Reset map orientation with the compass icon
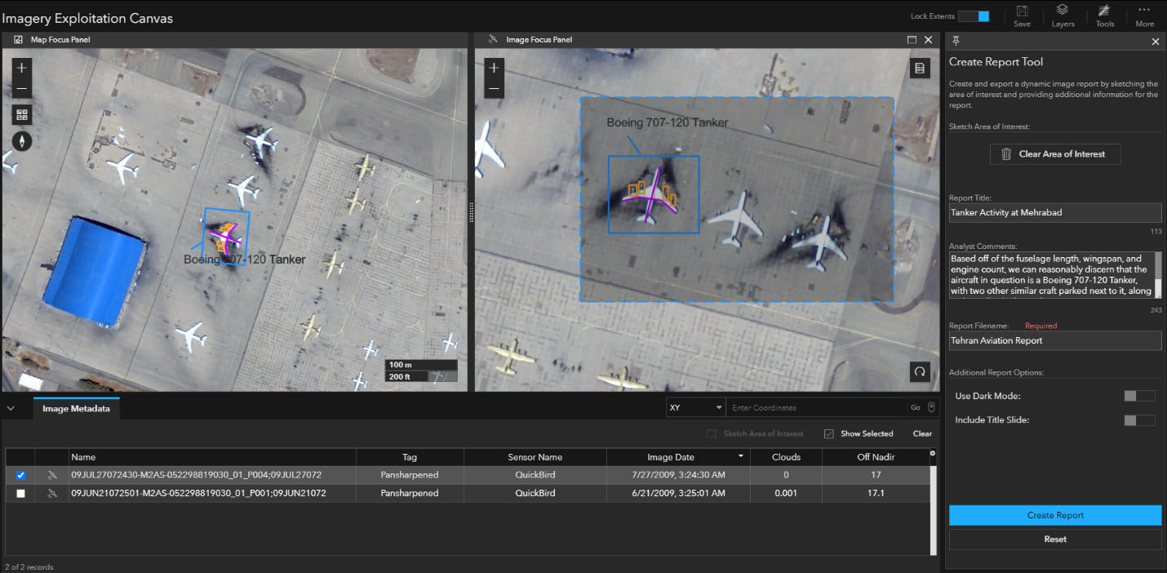 click(x=22, y=140)
